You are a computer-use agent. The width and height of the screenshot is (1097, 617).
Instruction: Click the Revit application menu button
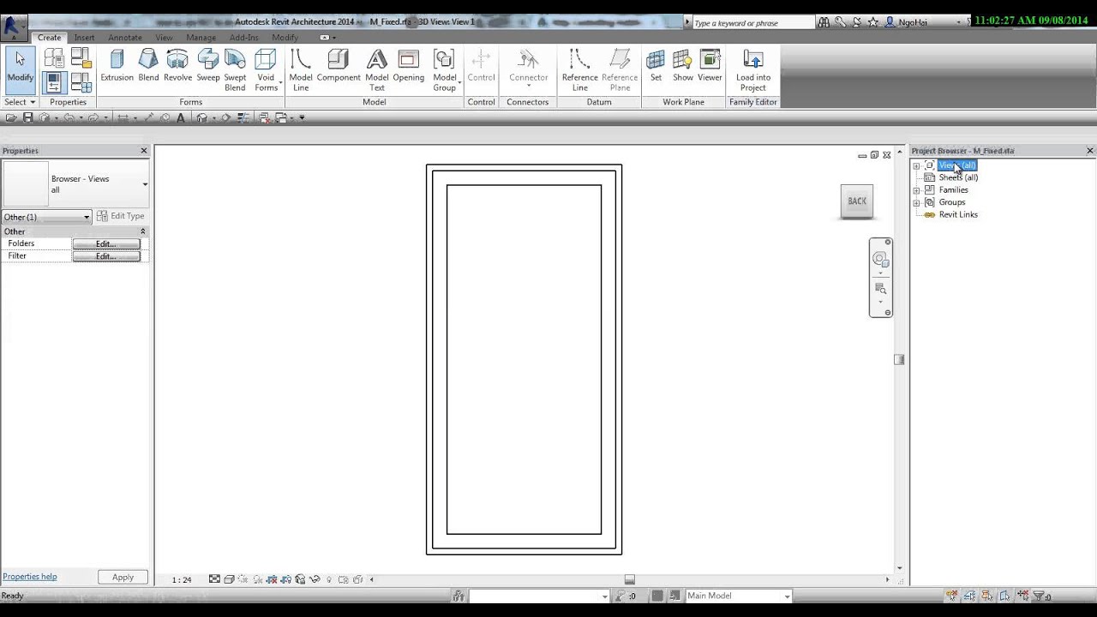(x=14, y=27)
